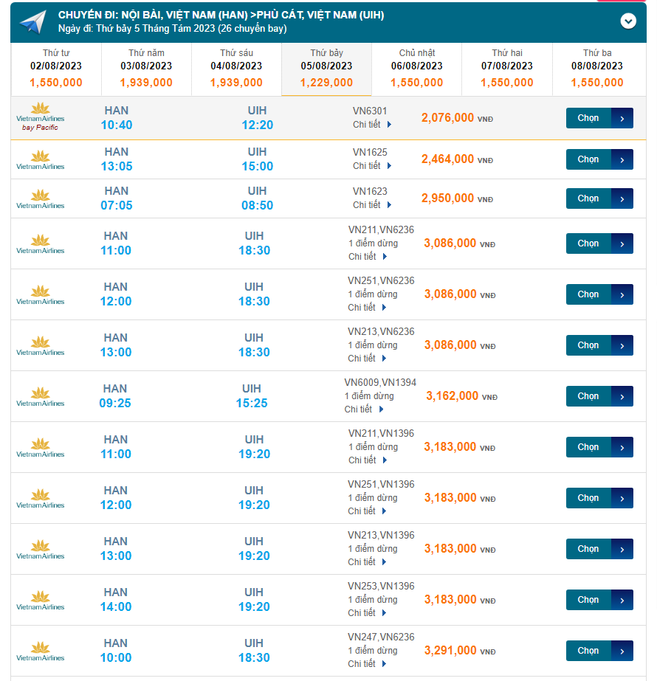The image size is (657, 681).
Task: Click airline logo for flight VN247,VN6236
Action: (x=40, y=651)
